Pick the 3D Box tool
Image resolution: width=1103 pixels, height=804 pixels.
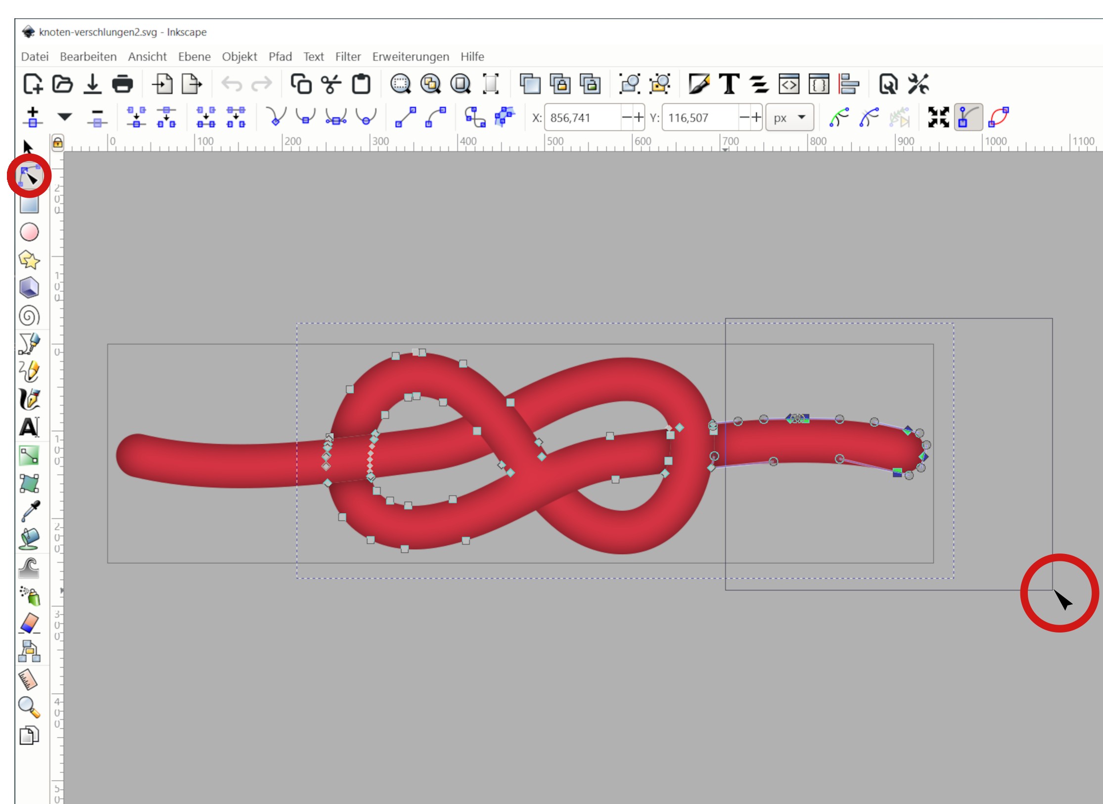(29, 288)
